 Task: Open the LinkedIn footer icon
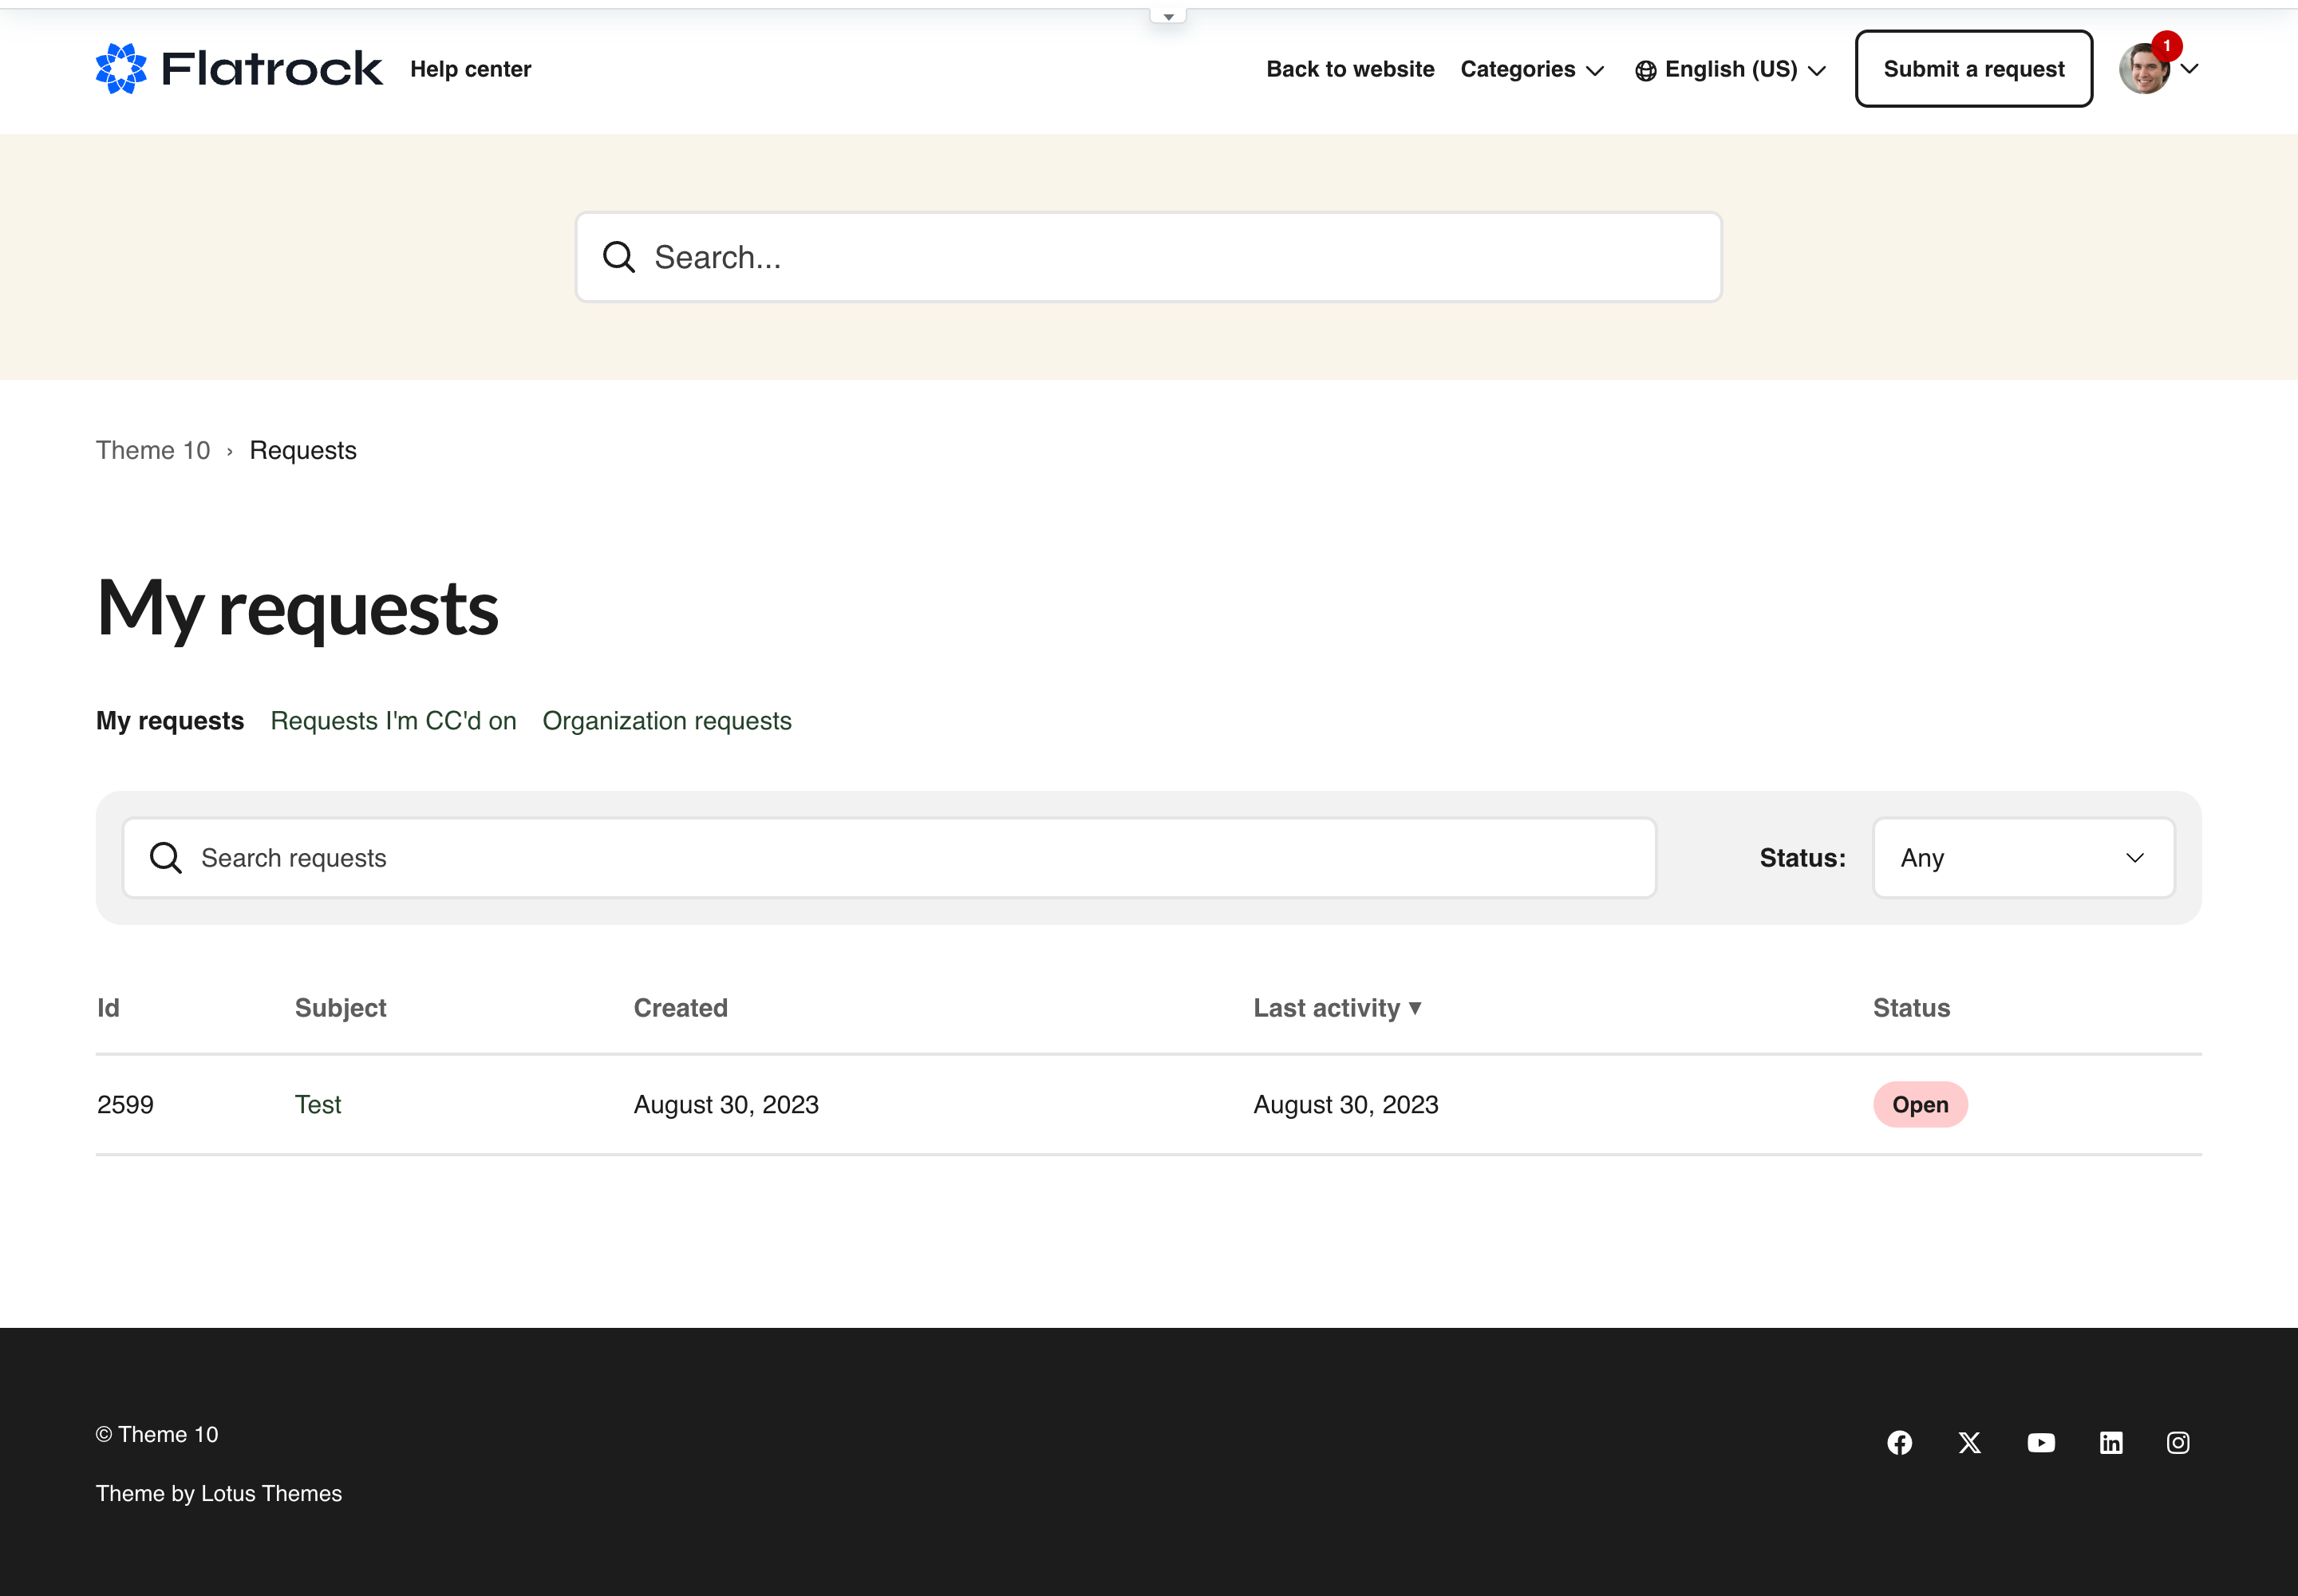(x=2110, y=1442)
